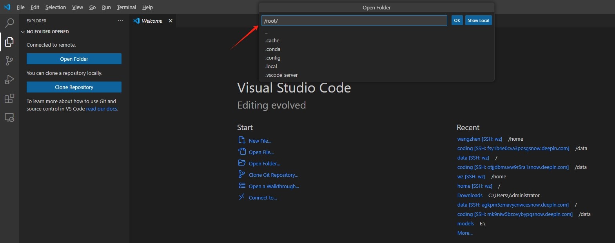
Task: Click the Open File icon under Start
Action: tap(242, 152)
